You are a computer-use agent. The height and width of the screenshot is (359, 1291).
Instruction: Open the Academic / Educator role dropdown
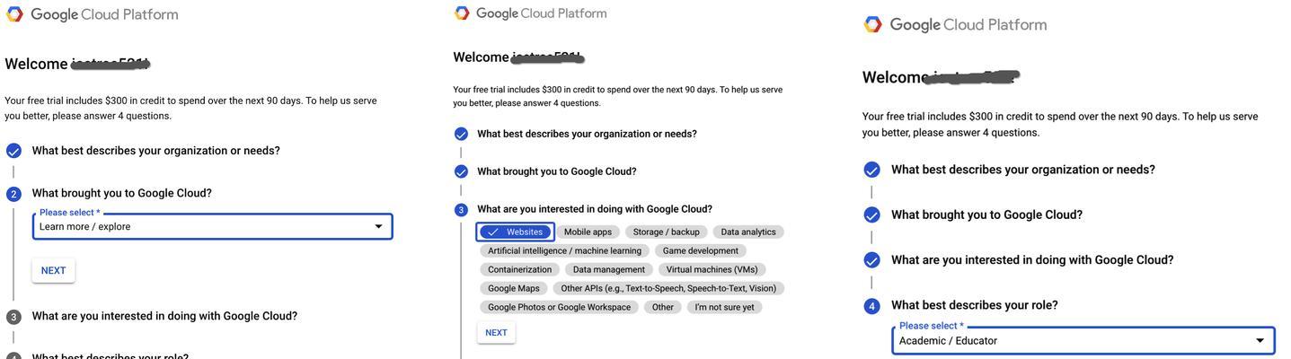click(x=1083, y=341)
